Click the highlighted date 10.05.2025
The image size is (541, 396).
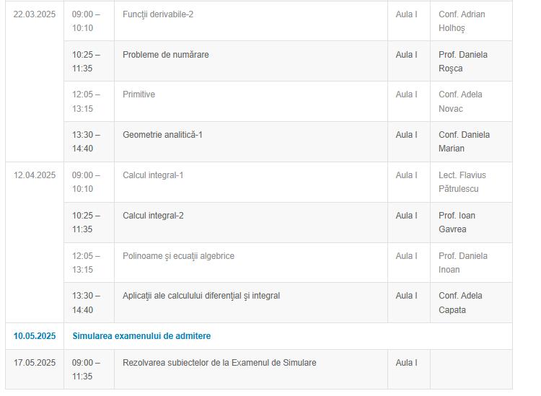point(35,336)
